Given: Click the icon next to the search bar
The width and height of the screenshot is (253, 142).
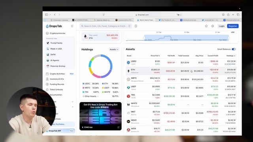Looking at the screenshot, I should click(x=136, y=26).
